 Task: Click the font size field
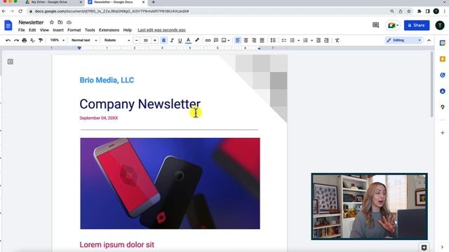coord(145,41)
